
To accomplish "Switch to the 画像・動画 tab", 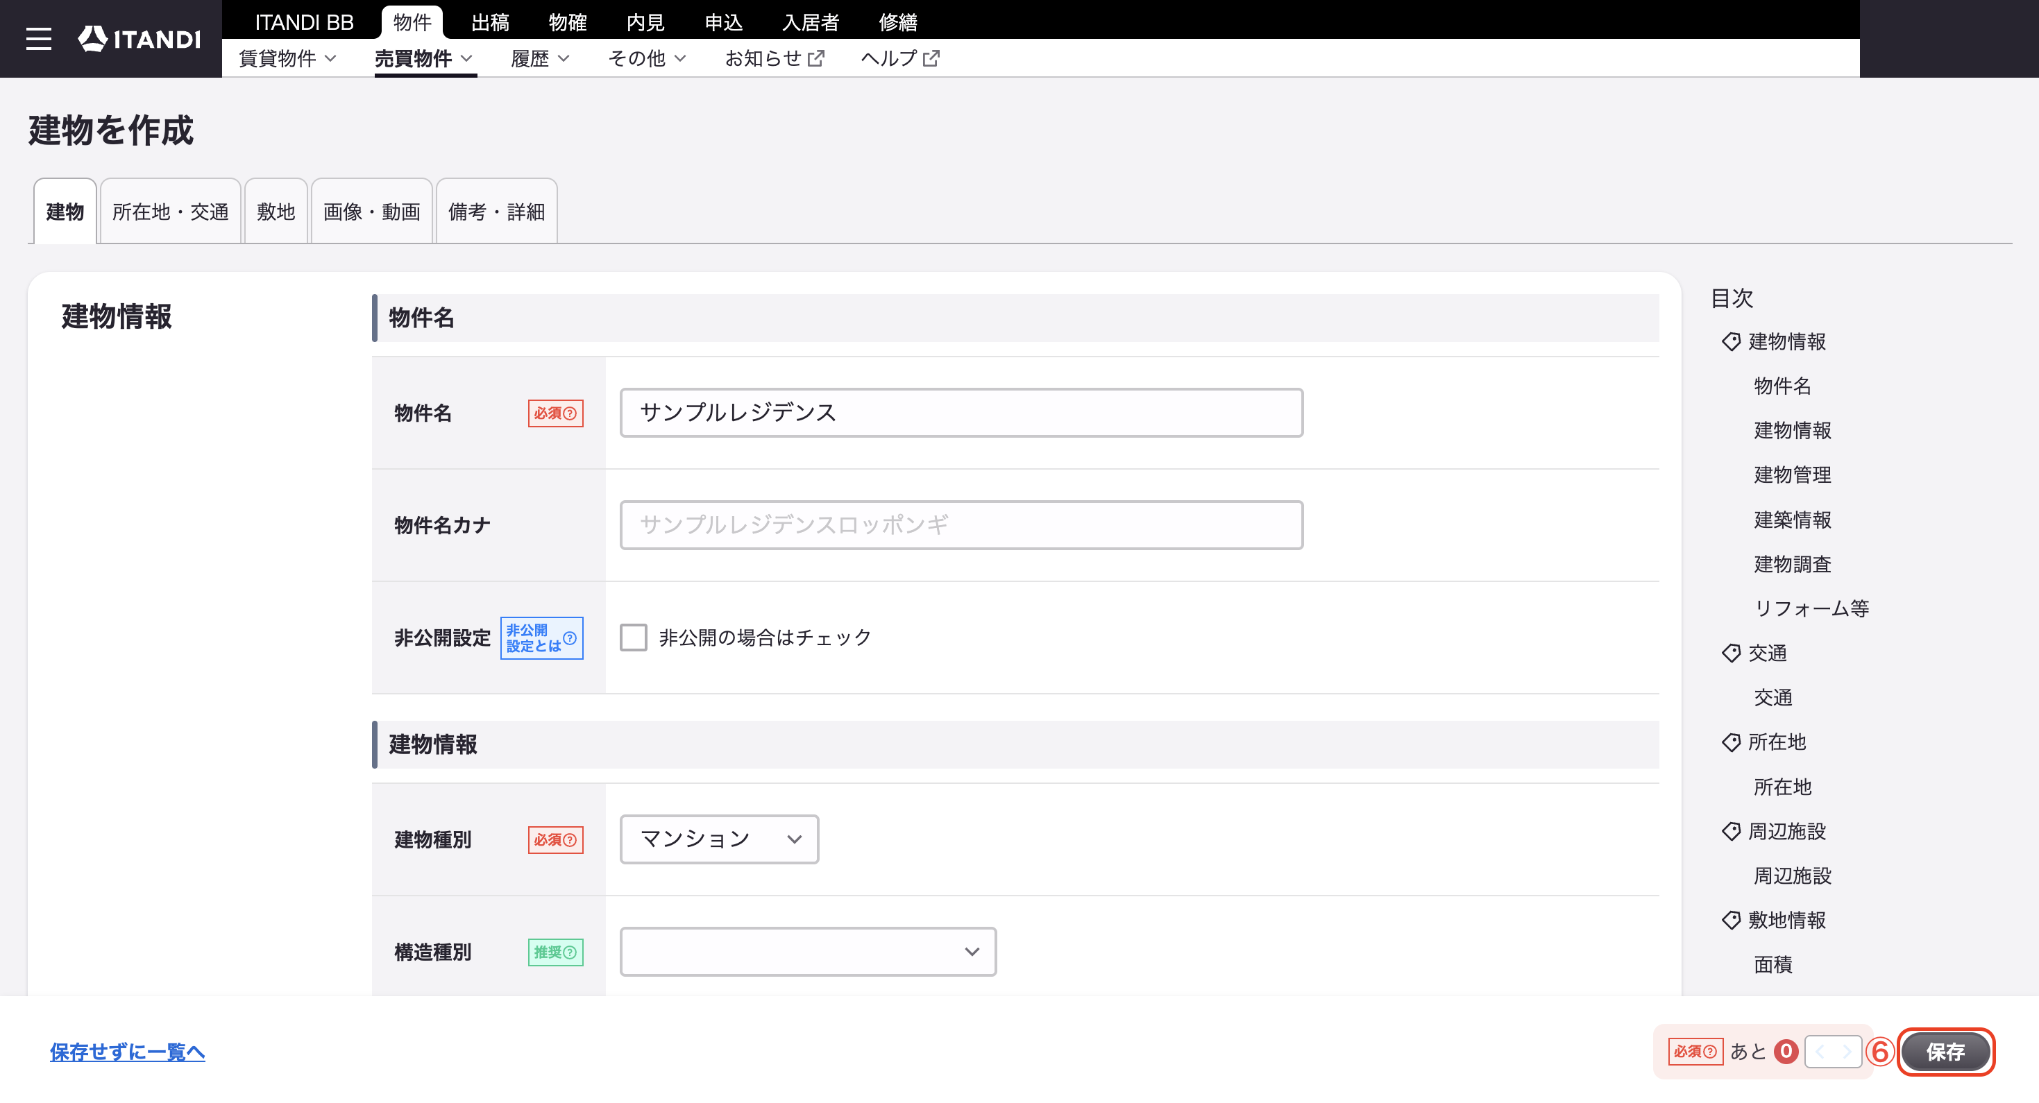I will click(371, 212).
